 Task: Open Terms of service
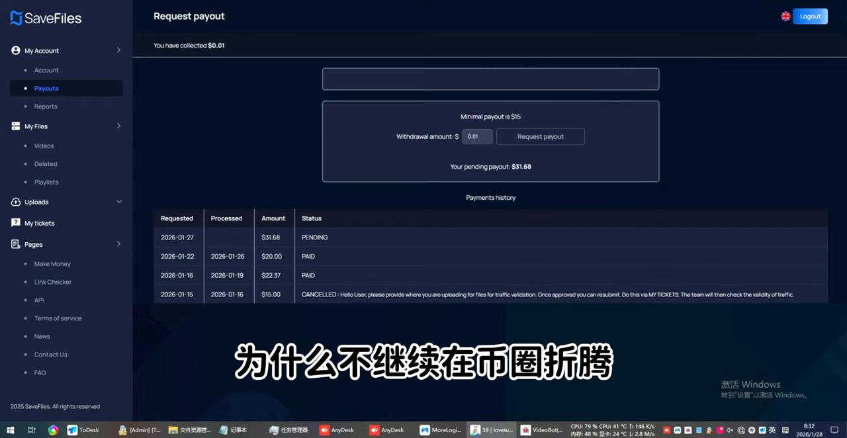click(x=58, y=318)
